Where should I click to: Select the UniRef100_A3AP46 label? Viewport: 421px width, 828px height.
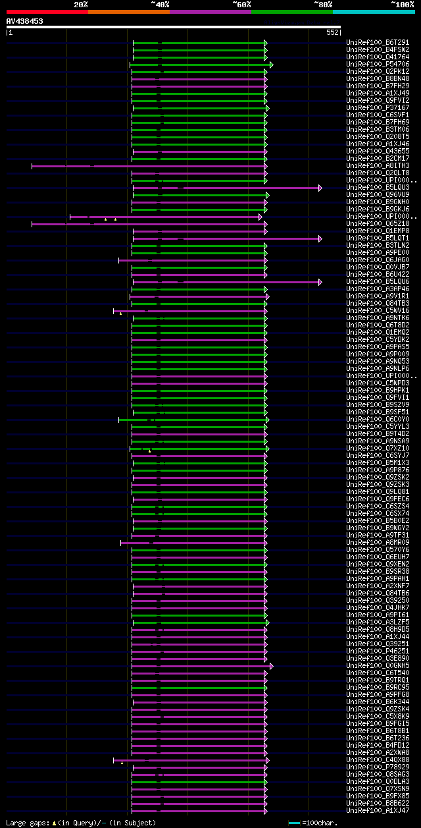(x=377, y=289)
